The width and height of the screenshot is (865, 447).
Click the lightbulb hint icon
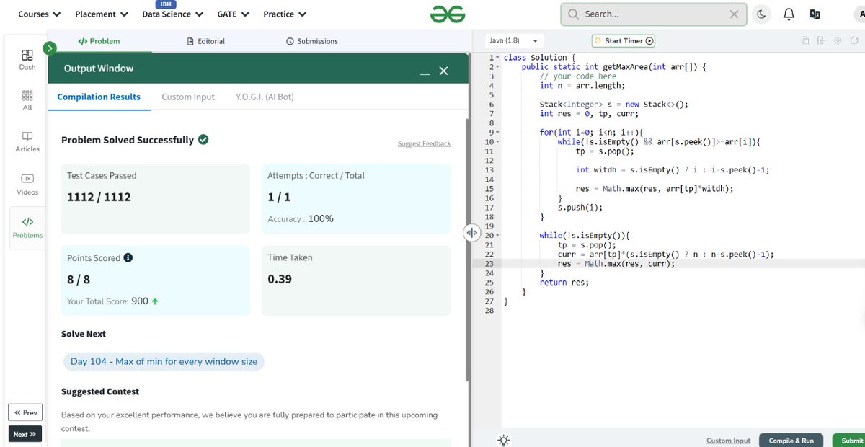503,440
